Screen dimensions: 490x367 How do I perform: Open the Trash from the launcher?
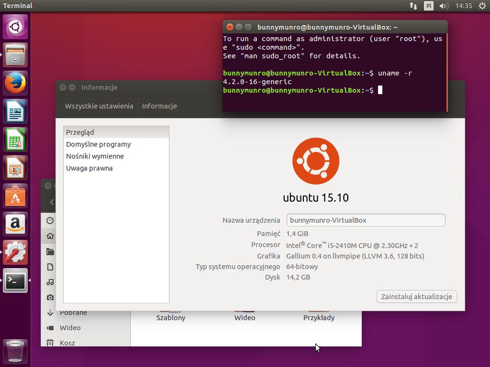[x=15, y=351]
